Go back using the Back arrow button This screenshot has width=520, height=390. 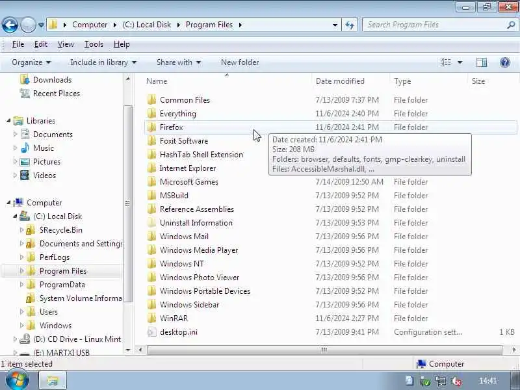tap(10, 25)
